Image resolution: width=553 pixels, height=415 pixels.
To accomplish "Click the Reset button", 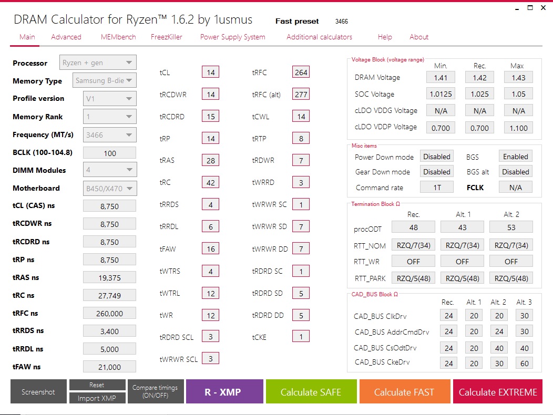I will click(97, 385).
